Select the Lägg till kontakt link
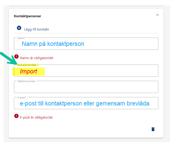 36,29
